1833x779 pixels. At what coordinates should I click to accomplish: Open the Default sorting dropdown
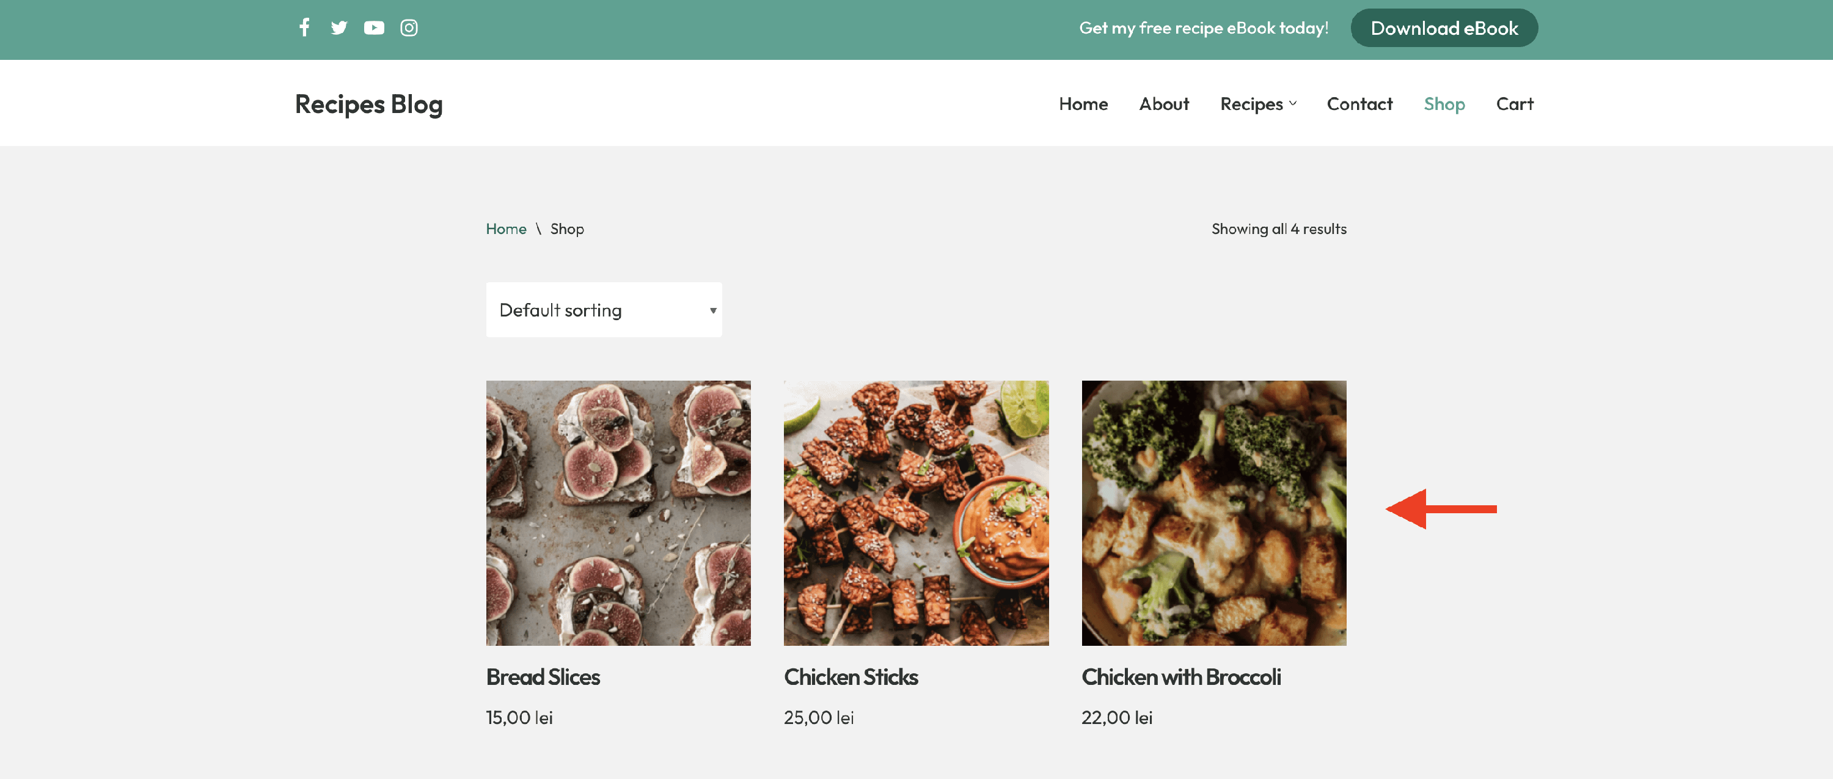coord(604,310)
